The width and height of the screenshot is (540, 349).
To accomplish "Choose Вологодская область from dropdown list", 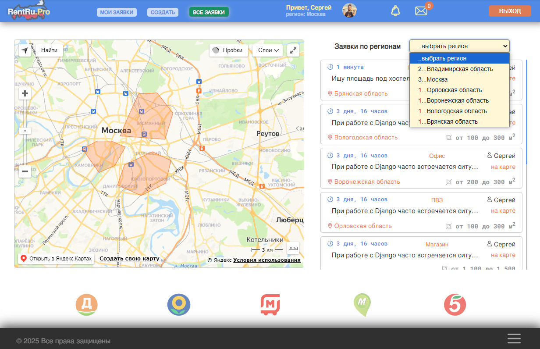I will coord(459,111).
